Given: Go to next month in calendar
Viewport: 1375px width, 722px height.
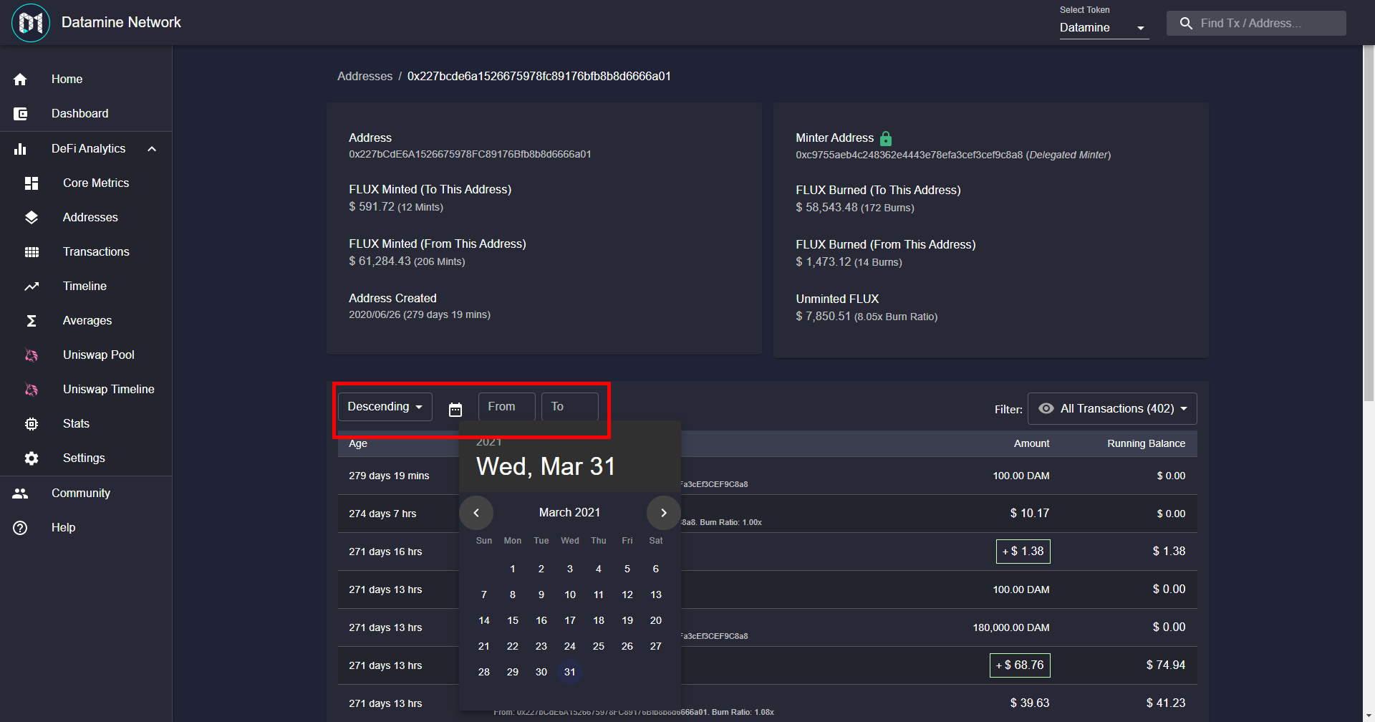Looking at the screenshot, I should click(663, 513).
